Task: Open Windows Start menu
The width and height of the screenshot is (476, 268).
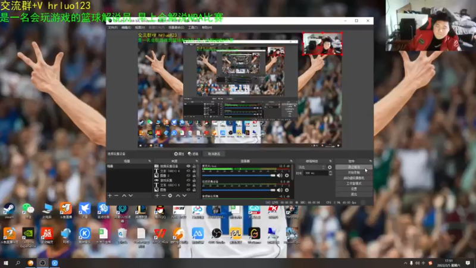Action: pos(6,263)
